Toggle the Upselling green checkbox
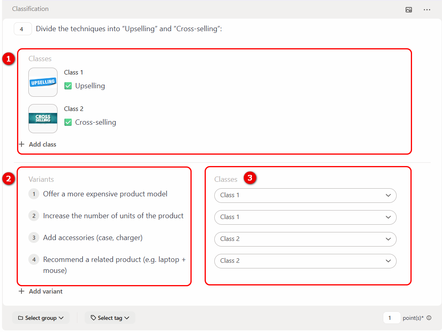 click(x=68, y=86)
